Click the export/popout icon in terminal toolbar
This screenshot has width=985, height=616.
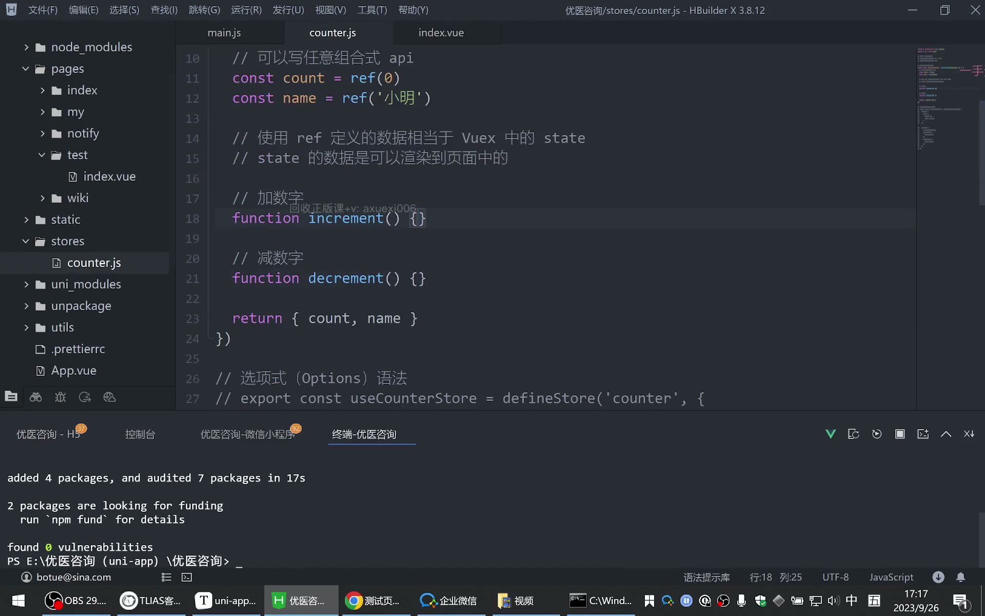923,434
